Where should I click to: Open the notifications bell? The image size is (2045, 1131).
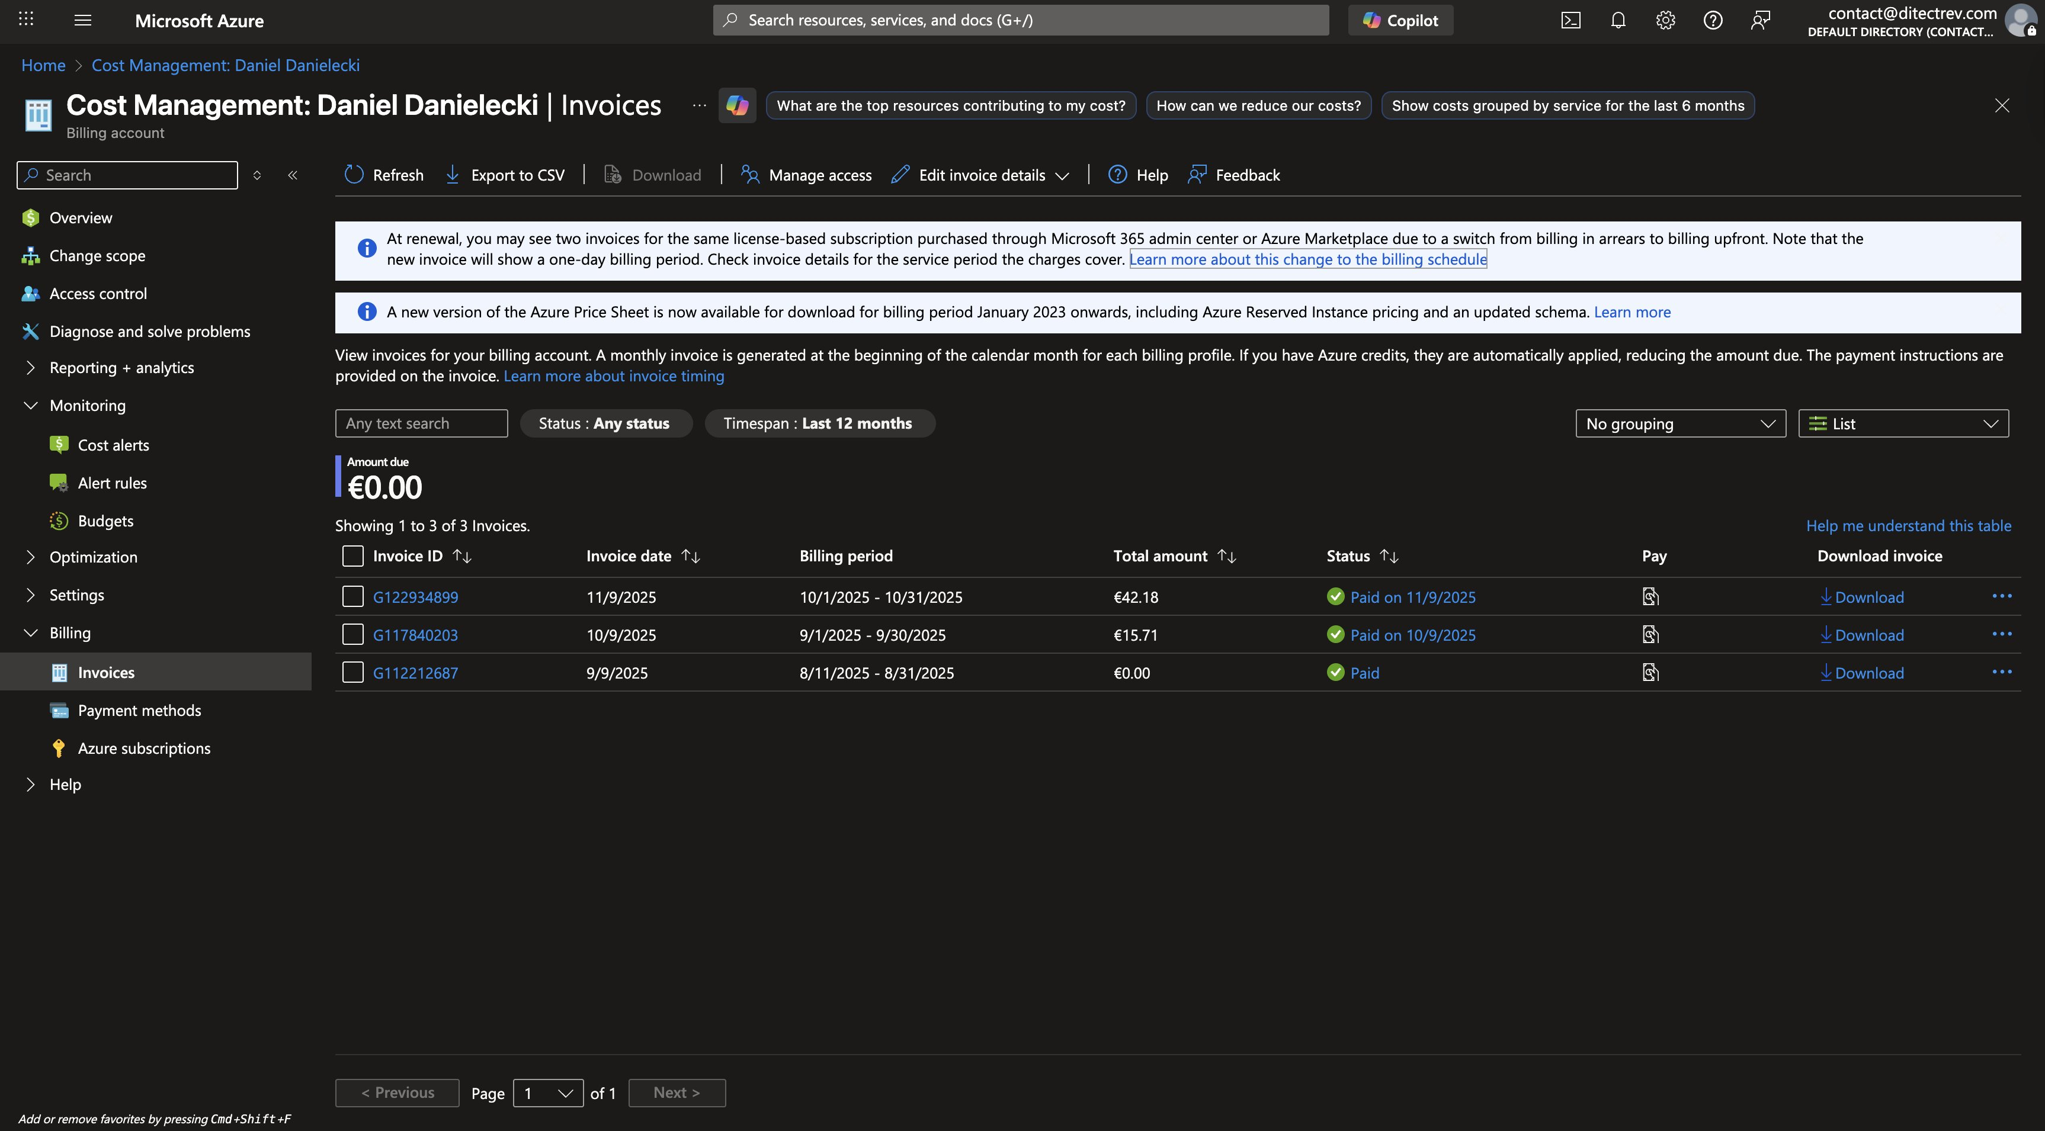1618,21
